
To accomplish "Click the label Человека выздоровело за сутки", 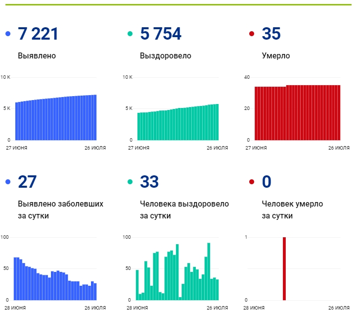I will (x=184, y=210).
